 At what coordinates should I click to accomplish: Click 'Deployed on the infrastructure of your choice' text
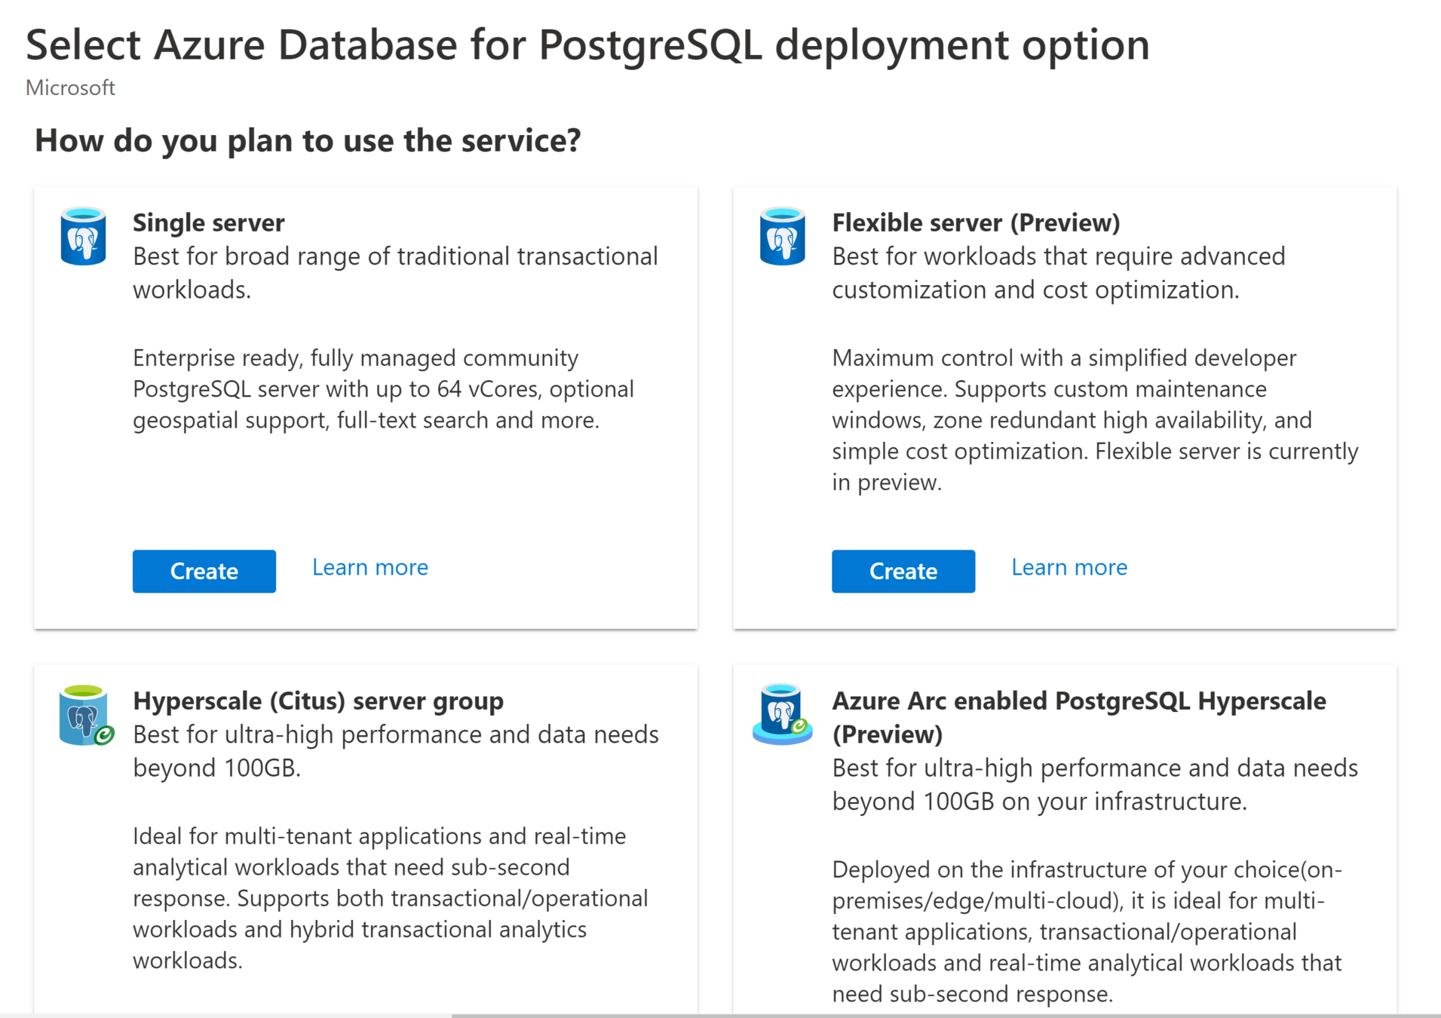tap(1087, 931)
